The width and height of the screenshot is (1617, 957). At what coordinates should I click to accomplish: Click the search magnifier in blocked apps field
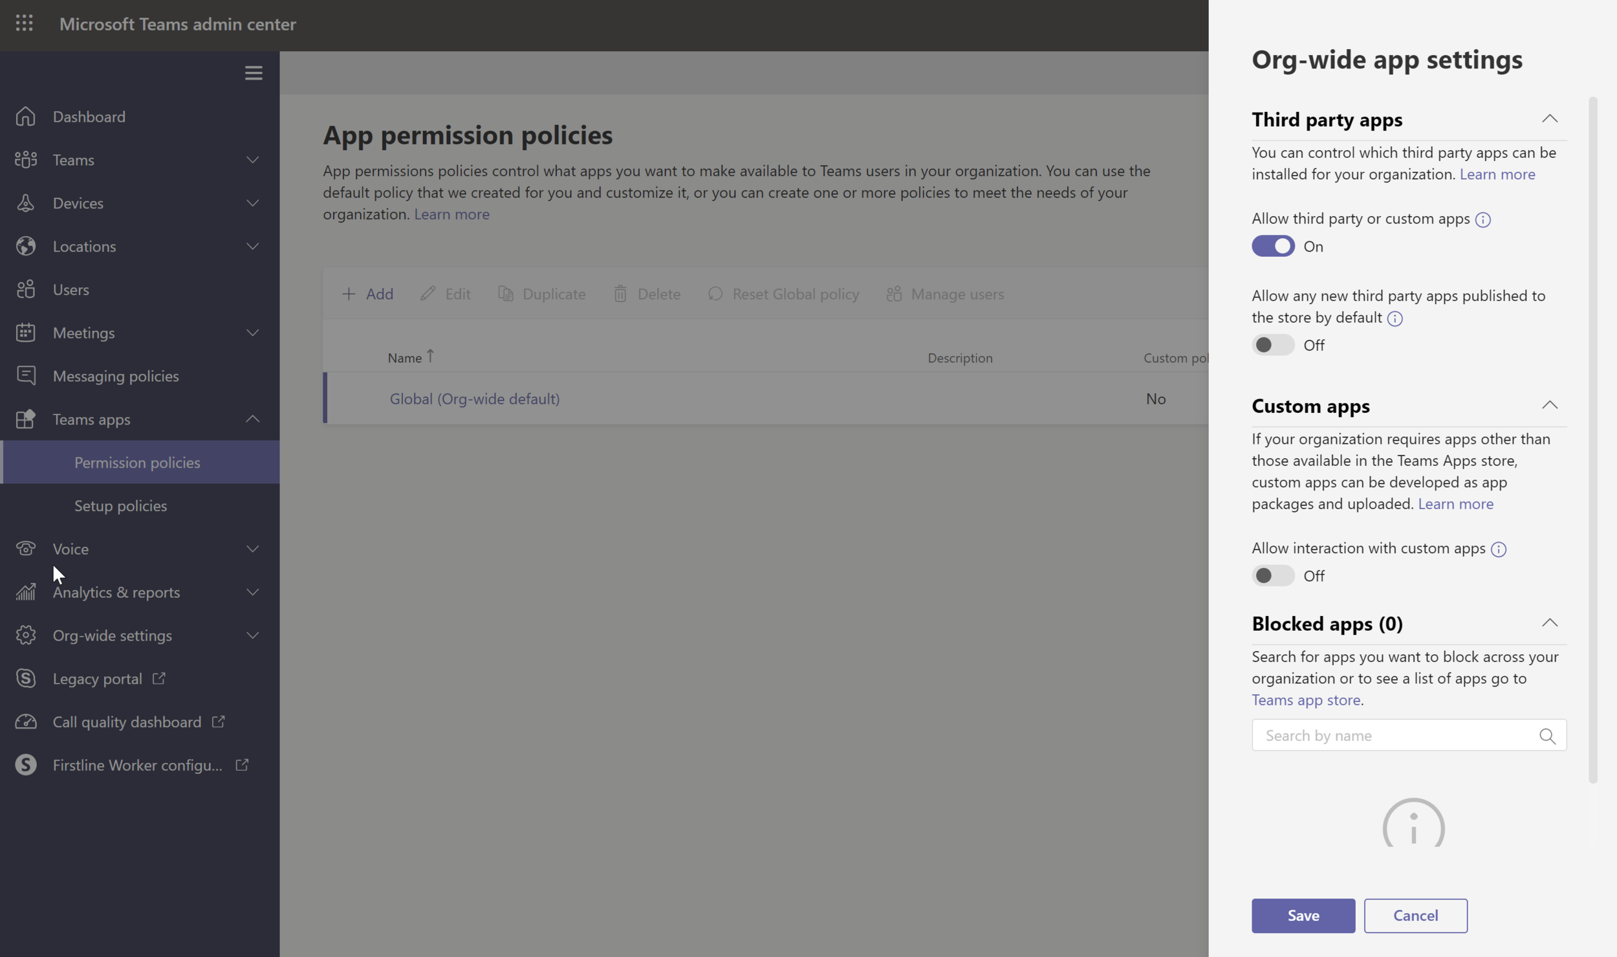(x=1547, y=736)
